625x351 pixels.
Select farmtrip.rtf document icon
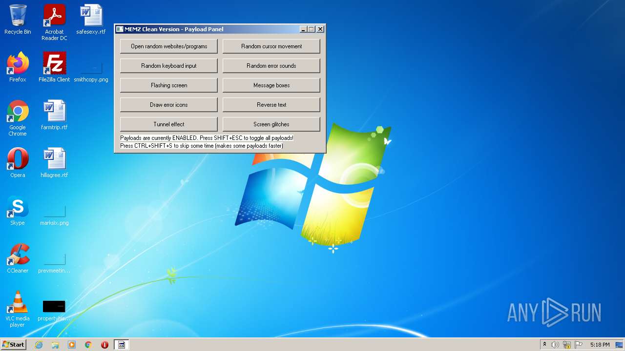tap(54, 115)
